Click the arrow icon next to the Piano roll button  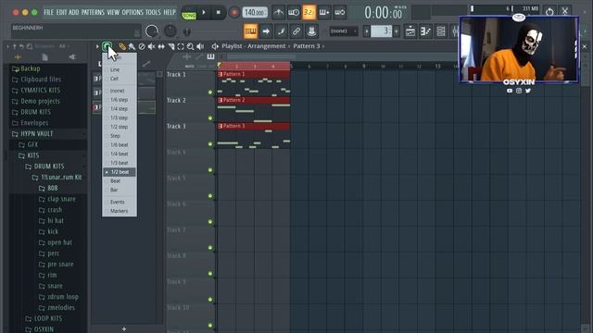[x=266, y=31]
